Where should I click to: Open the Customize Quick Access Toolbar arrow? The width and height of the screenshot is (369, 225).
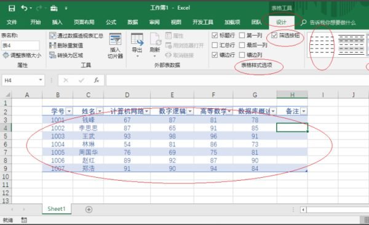66,8
